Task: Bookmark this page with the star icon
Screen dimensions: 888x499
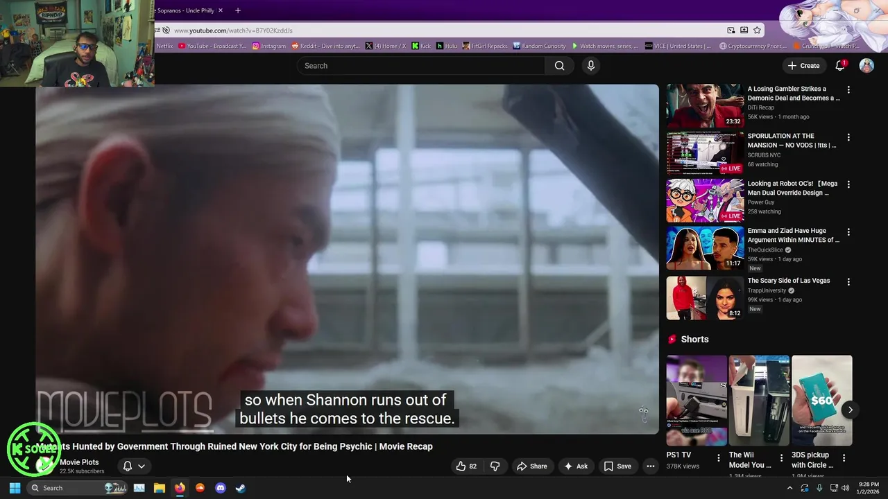Action: tap(757, 30)
